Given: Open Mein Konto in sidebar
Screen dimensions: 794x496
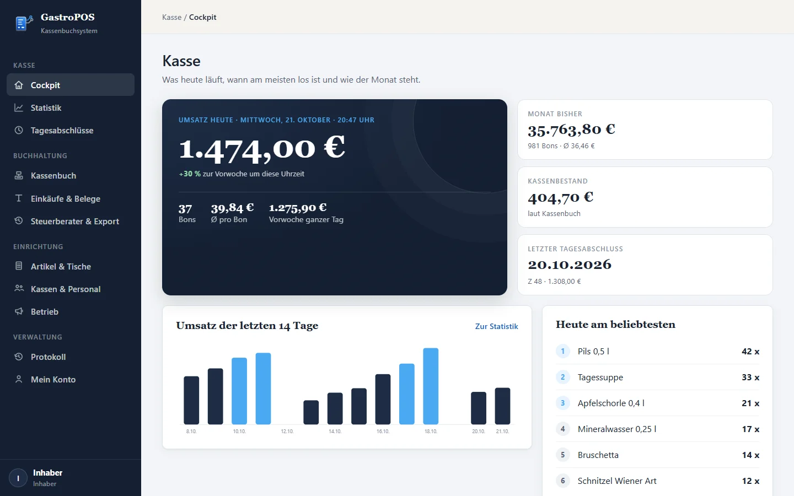Looking at the screenshot, I should point(71,379).
